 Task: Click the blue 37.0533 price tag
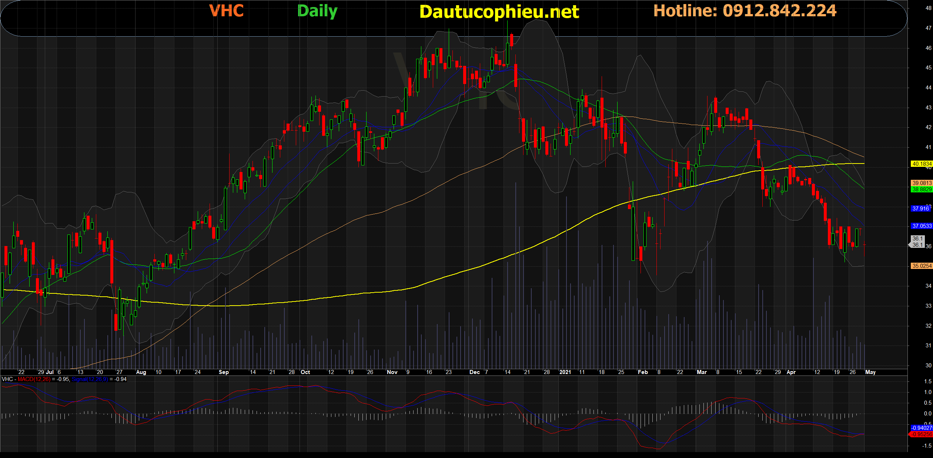tap(921, 226)
